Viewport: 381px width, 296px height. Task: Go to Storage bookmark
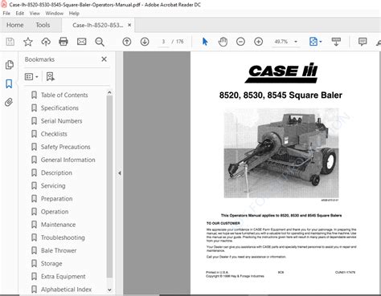point(51,264)
